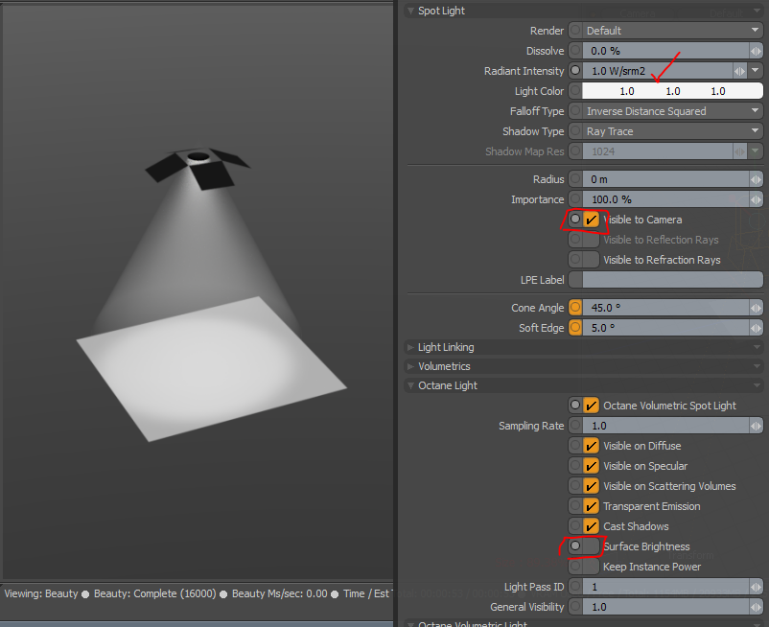Click the Light Pass ID keyframe circle

[575, 587]
